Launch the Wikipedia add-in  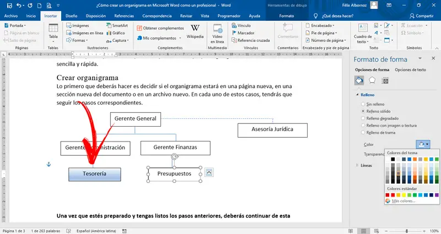[195, 31]
